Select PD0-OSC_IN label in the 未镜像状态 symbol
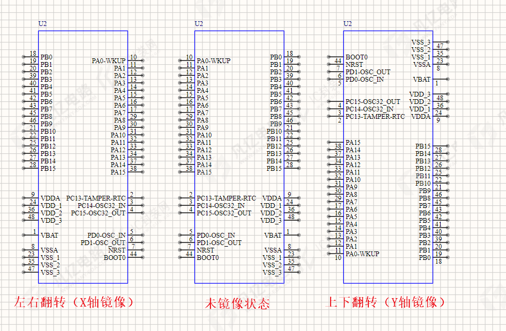Image resolution: width=506 pixels, height=331 pixels. (216, 236)
